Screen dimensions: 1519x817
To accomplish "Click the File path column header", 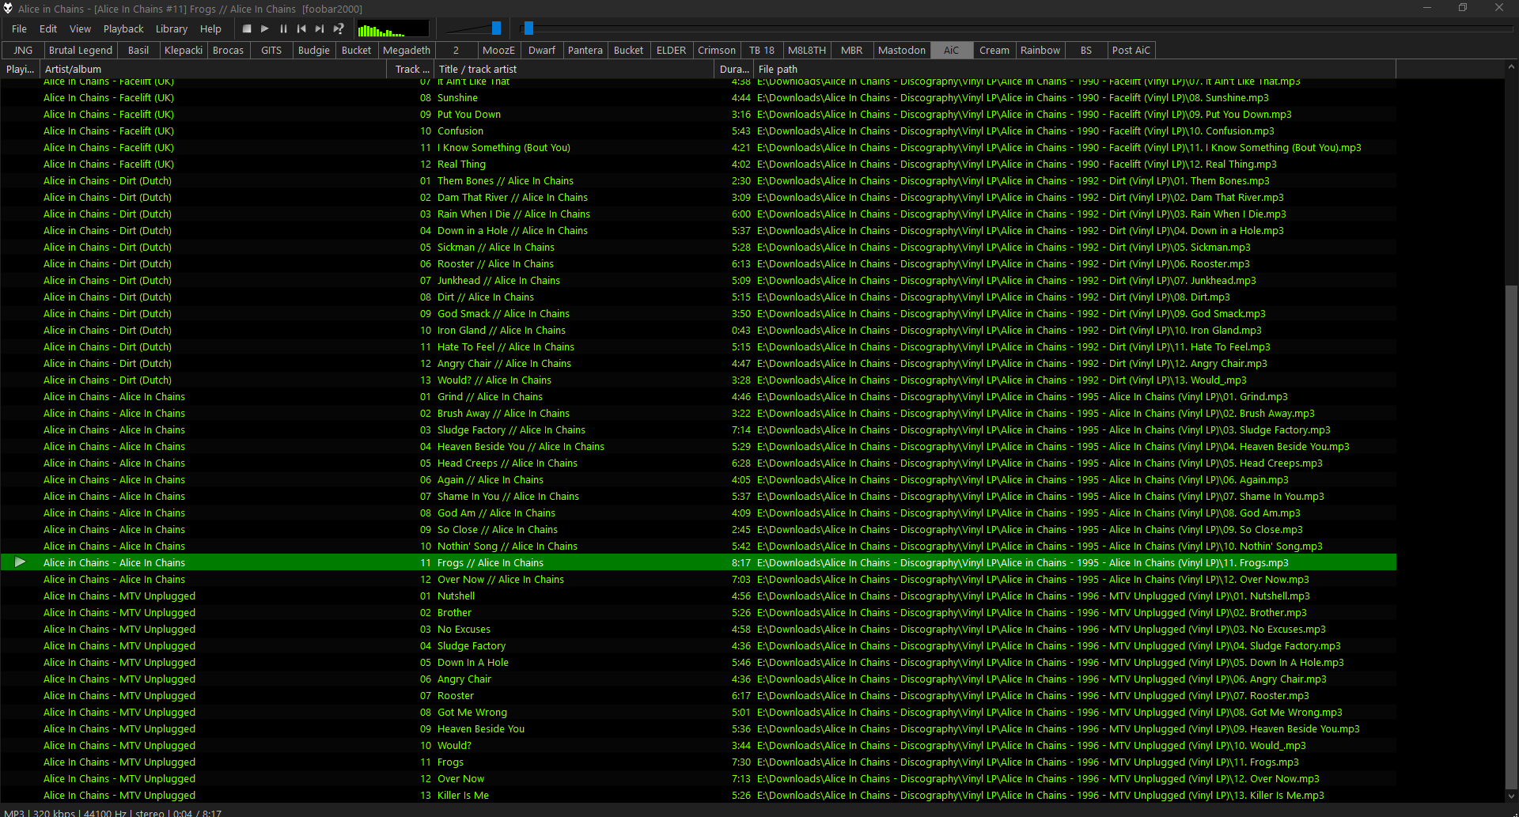I will (1074, 70).
